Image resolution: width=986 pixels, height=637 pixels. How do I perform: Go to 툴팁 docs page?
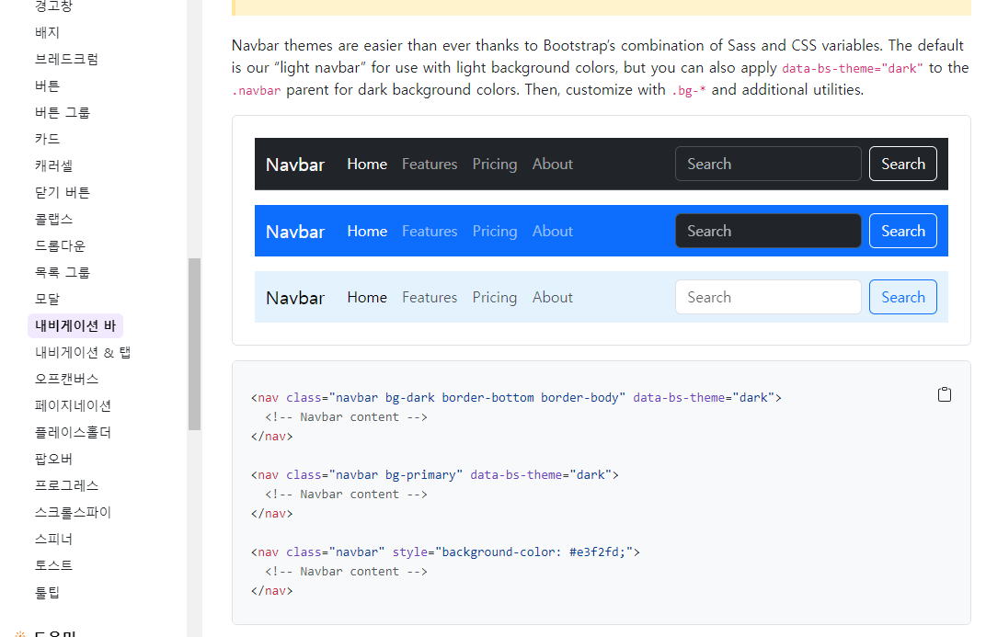[x=47, y=592]
